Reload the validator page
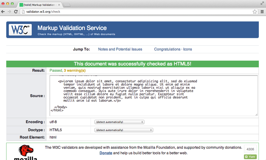Viewport: 266px width, 160px height. coord(16,11)
